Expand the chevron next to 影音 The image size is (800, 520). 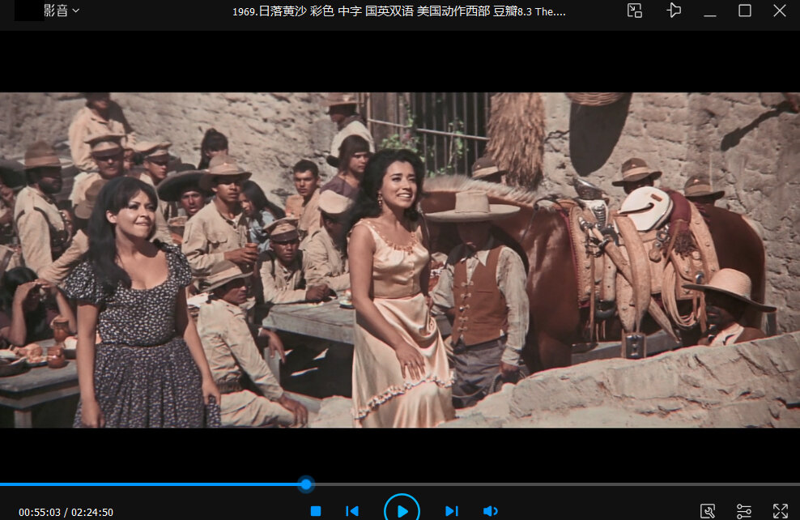click(76, 11)
